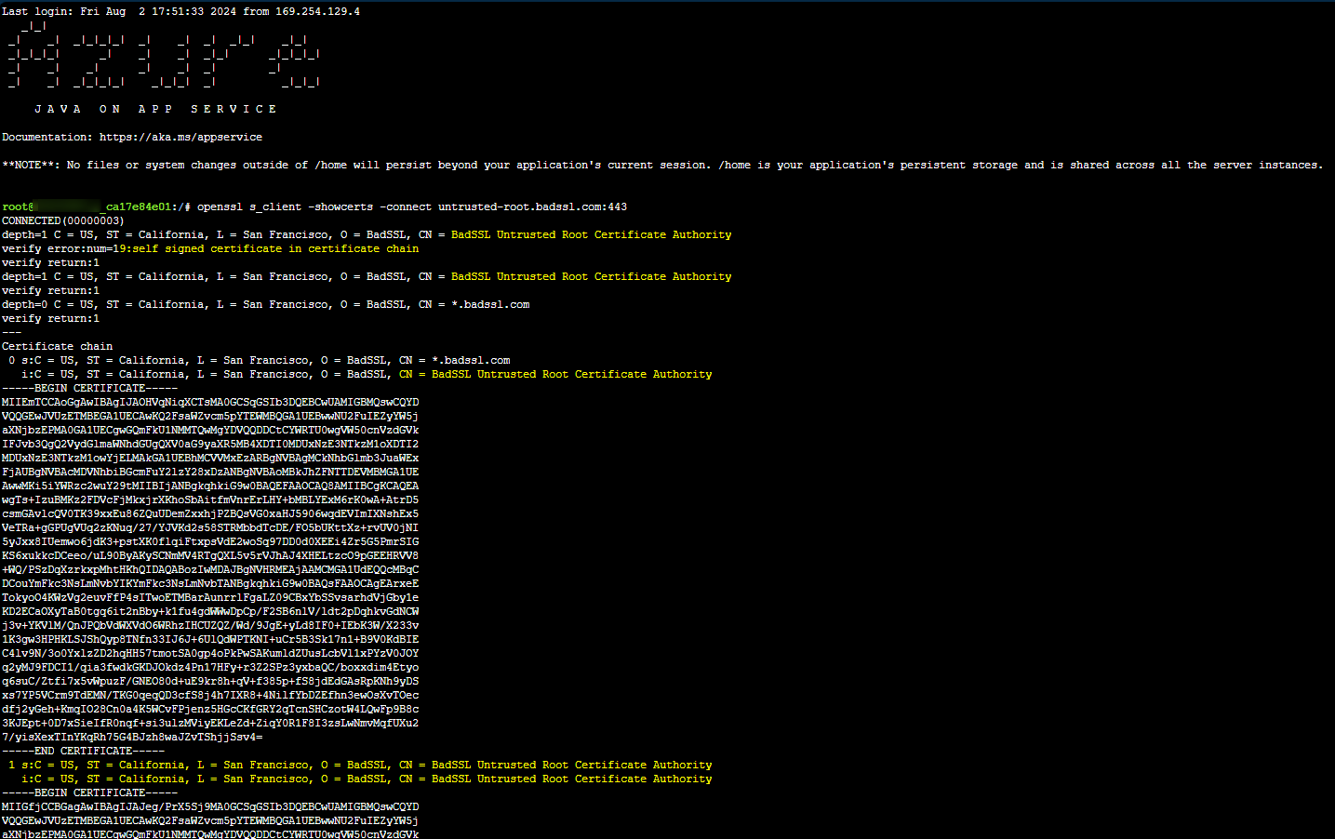
Task: Click base64 line starting 'csmGAvlcQV0TK39xxEu86ZQu'
Action: pyautogui.click(x=210, y=513)
